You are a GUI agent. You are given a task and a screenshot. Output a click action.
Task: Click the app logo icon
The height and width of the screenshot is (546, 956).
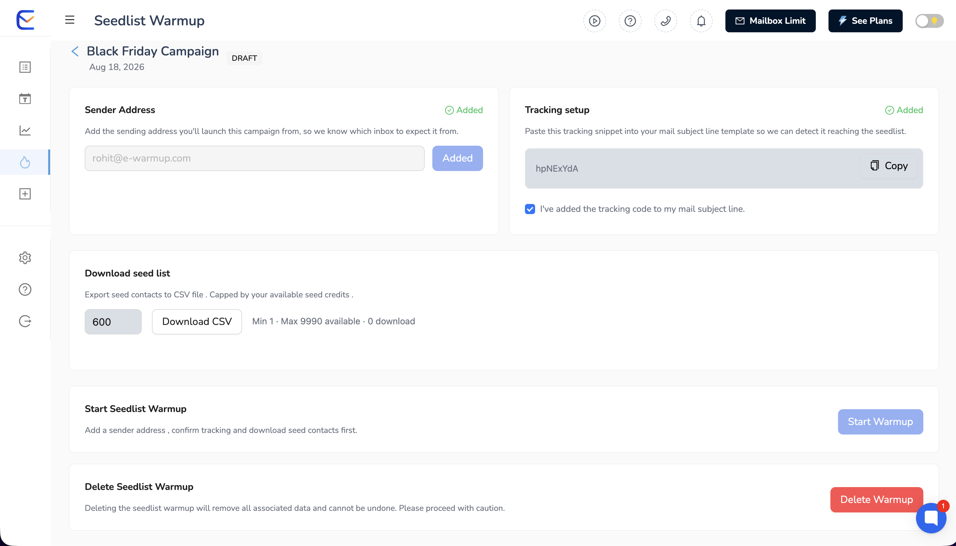25,20
